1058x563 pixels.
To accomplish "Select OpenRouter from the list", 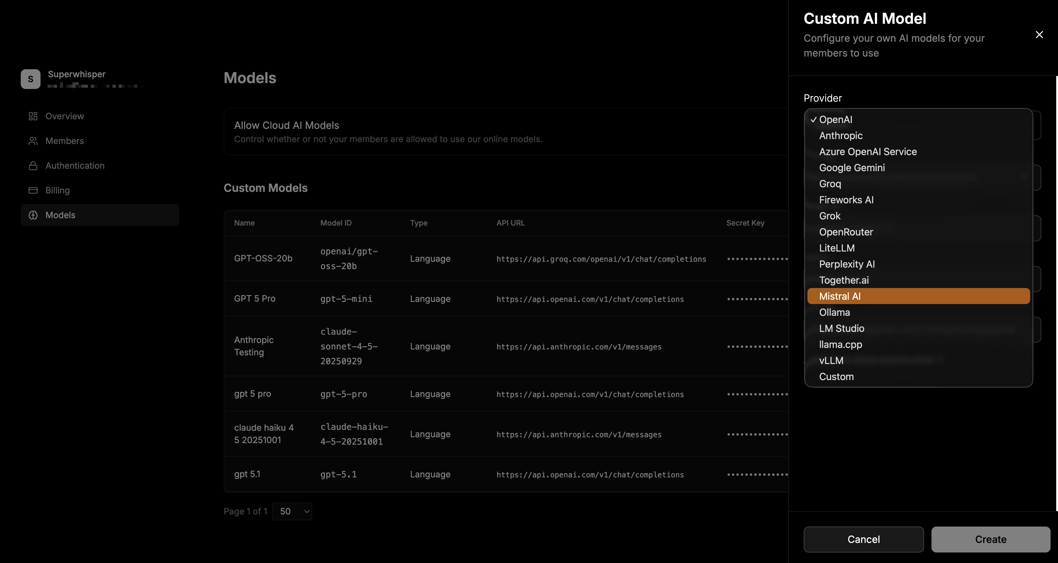I will (846, 232).
